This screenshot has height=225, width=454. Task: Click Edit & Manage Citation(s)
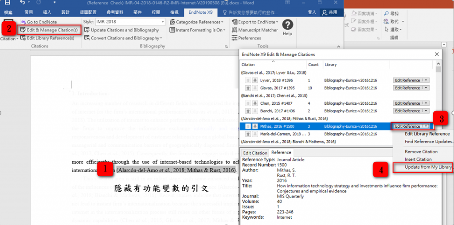click(x=49, y=30)
